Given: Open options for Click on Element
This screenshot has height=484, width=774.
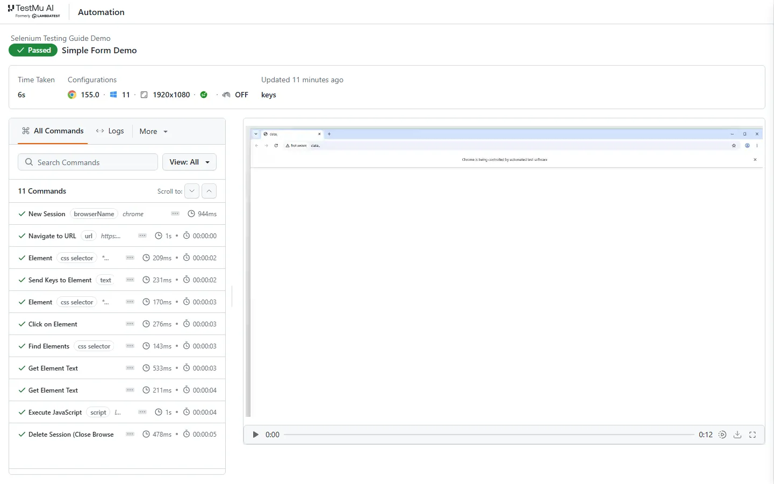Looking at the screenshot, I should pyautogui.click(x=130, y=324).
